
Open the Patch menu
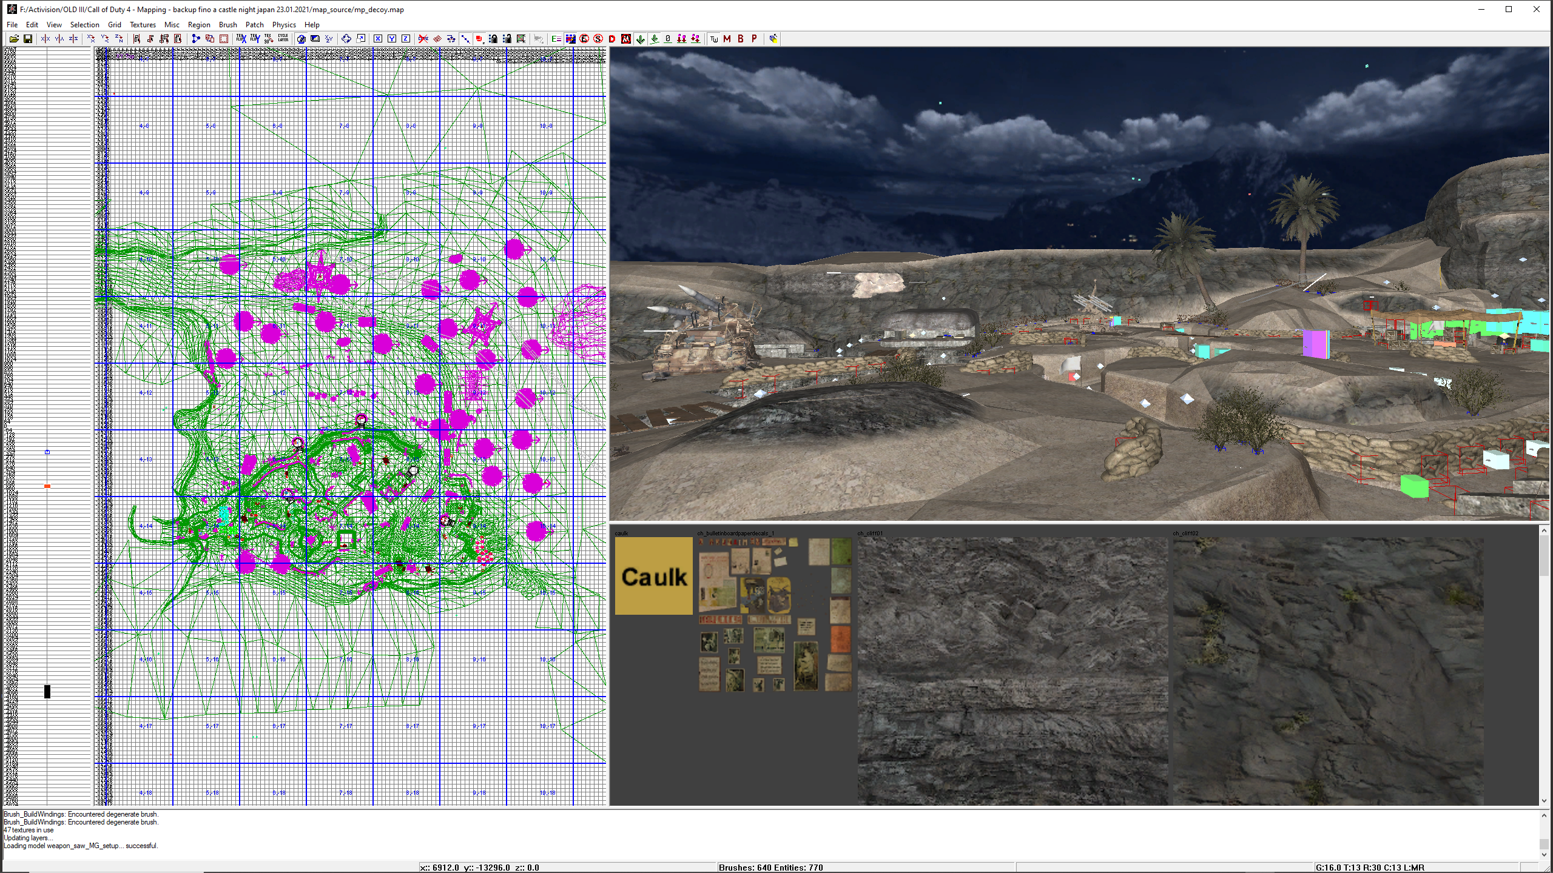pyautogui.click(x=255, y=25)
